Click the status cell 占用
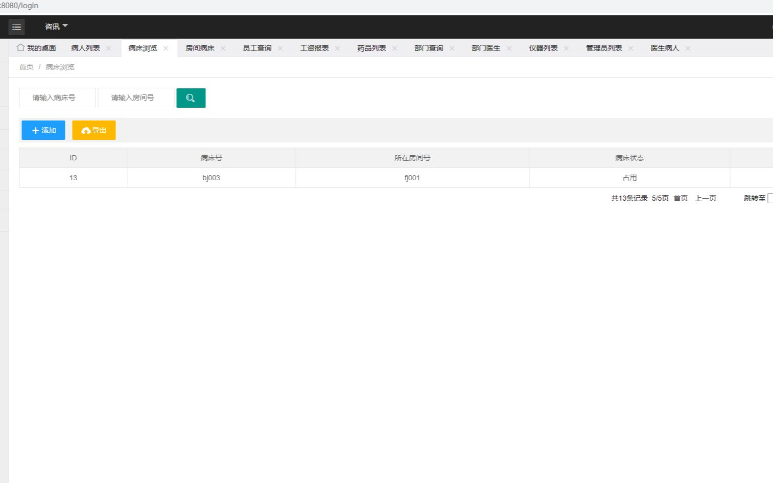Image resolution: width=773 pixels, height=483 pixels. click(629, 178)
